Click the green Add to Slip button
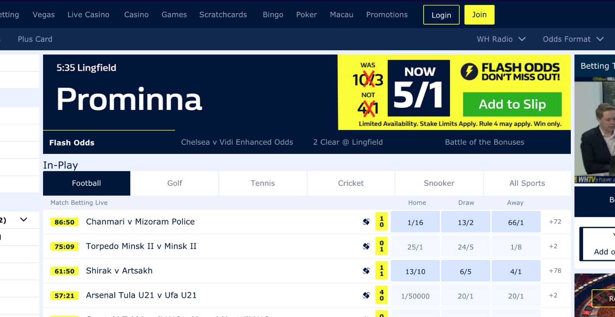The width and height of the screenshot is (615, 317). coord(512,104)
